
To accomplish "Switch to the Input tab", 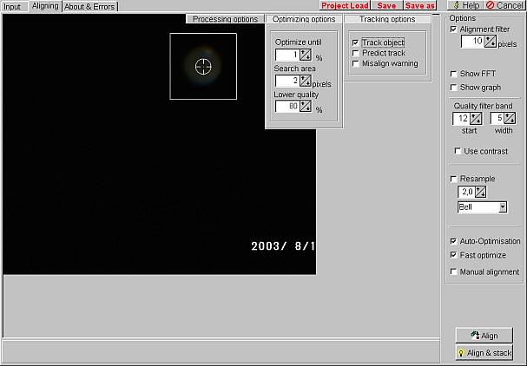I will click(x=13, y=6).
